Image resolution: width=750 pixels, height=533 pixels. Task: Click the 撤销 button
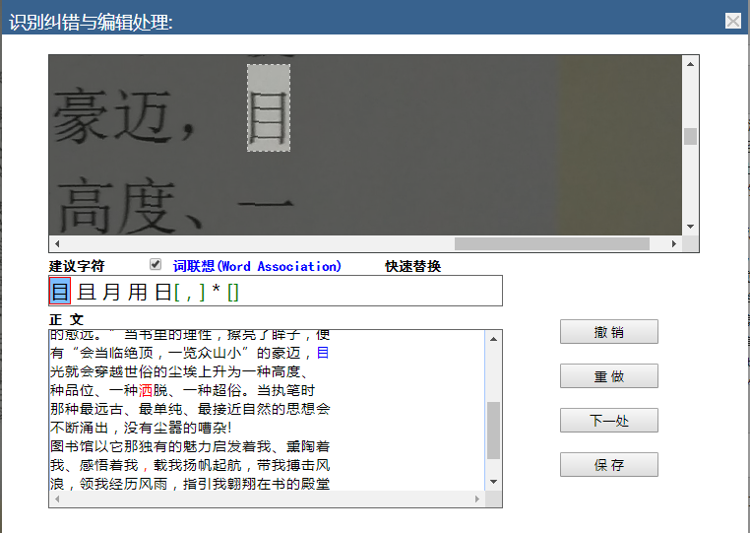tap(609, 331)
